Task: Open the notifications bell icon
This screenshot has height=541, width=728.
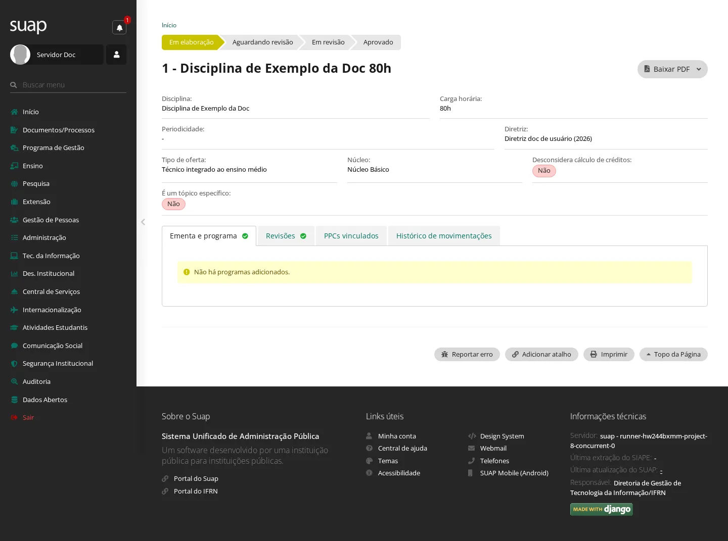Action: tap(119, 27)
